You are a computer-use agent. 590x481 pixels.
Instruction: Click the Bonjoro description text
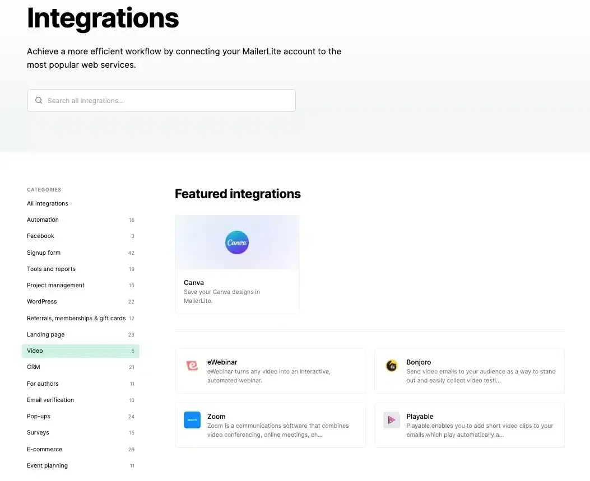coord(481,376)
